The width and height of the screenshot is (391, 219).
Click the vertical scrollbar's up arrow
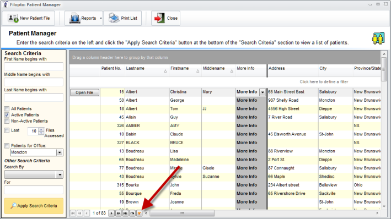pyautogui.click(x=384, y=54)
